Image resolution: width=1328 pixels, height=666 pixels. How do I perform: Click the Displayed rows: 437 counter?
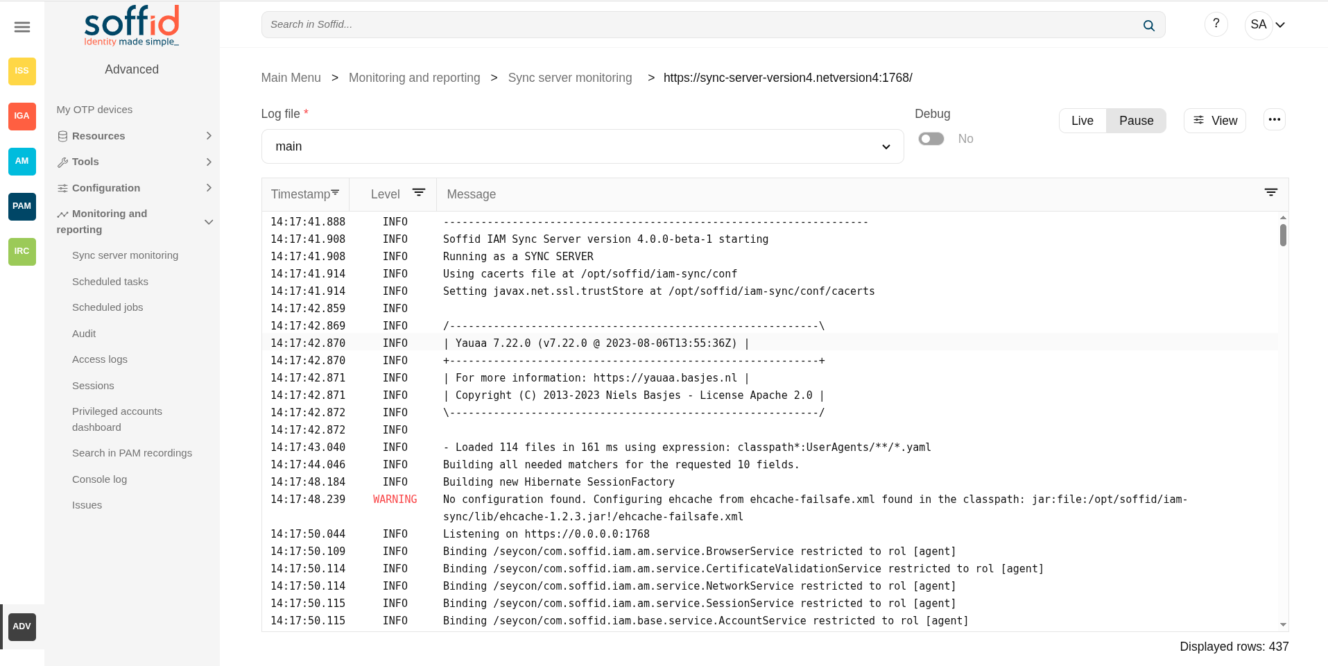[1234, 647]
